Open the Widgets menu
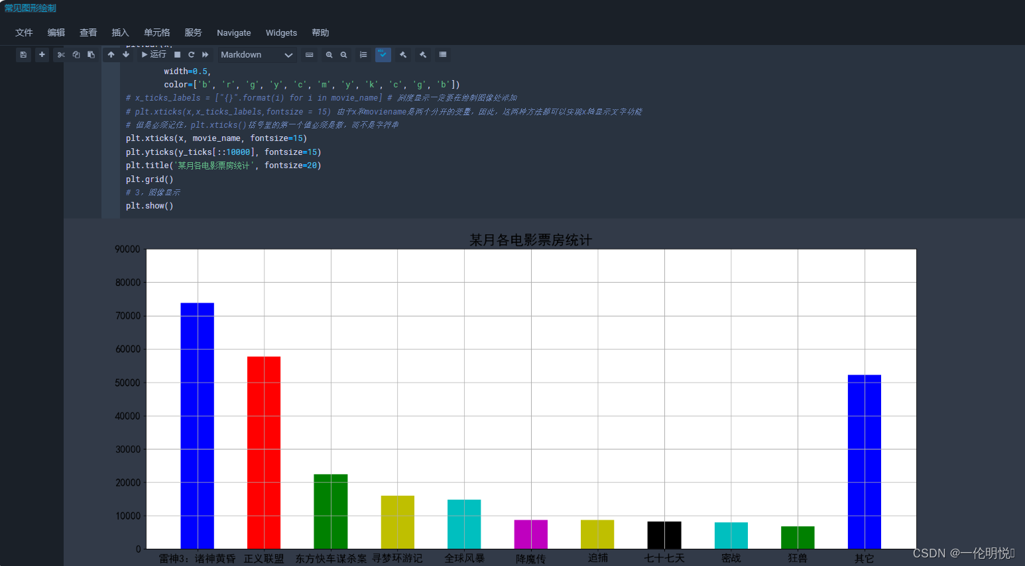The image size is (1025, 566). (281, 32)
